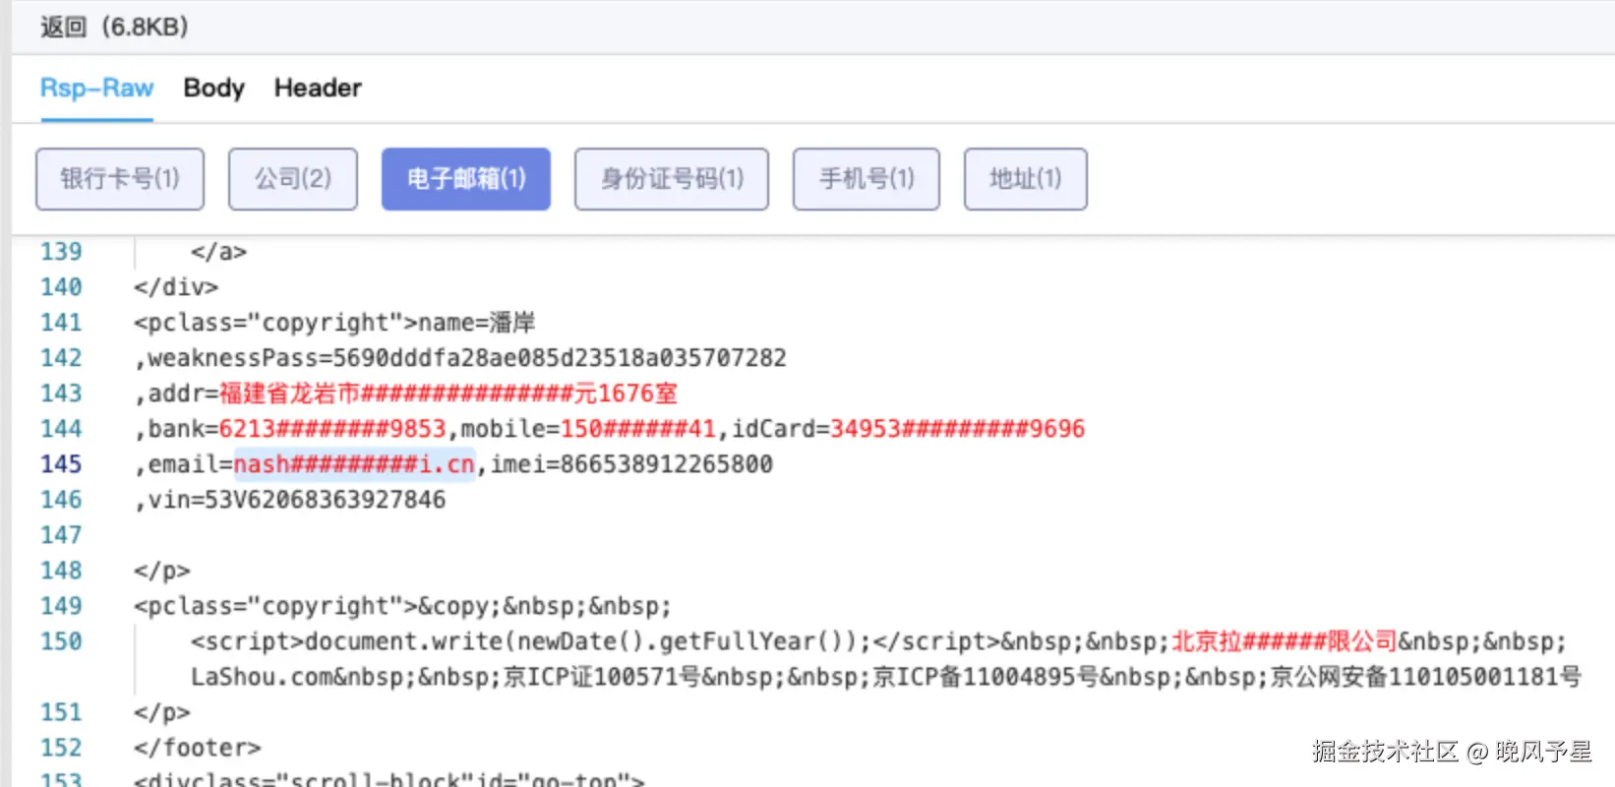Click the red company name 北京拉######限公司
Viewport: 1615px width, 787px height.
tap(1285, 641)
